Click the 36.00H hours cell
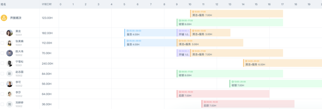The width and height of the screenshot is (322, 109). 47,104
